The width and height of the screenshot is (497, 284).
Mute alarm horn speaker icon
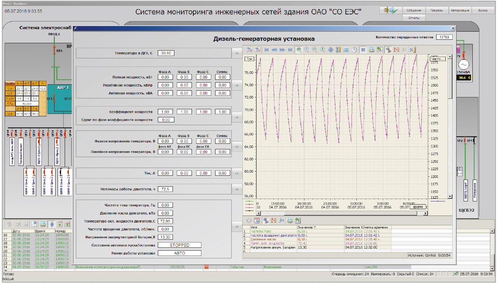[x=390, y=10]
